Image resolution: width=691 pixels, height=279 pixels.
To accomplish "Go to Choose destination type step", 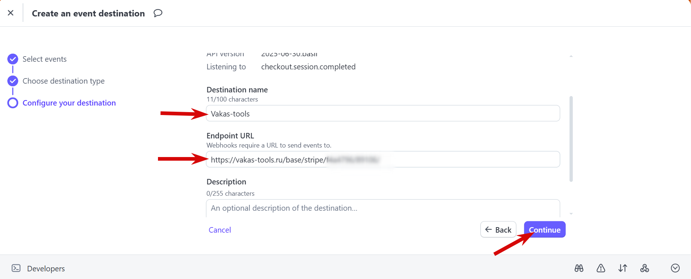I will coord(63,81).
